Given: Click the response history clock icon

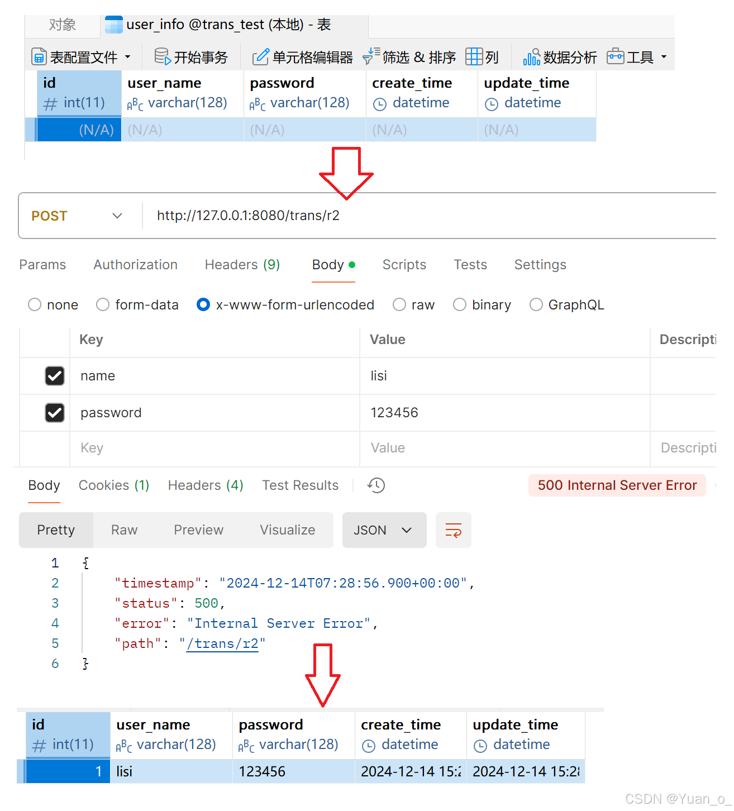Looking at the screenshot, I should [375, 485].
